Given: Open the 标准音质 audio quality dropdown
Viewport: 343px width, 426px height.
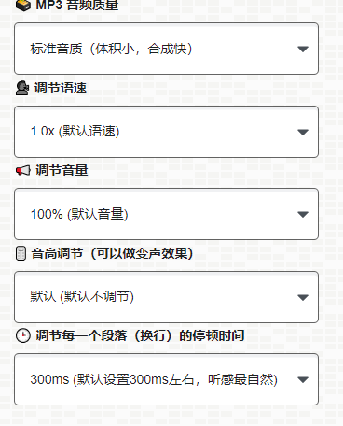Looking at the screenshot, I should [166, 49].
